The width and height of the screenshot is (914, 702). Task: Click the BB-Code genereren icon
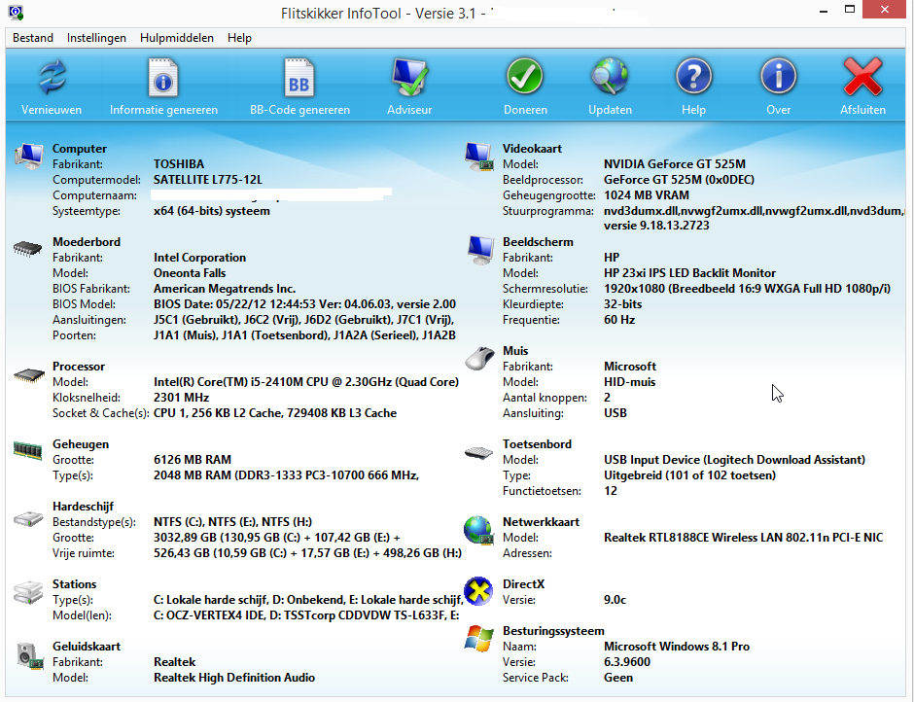tap(299, 78)
